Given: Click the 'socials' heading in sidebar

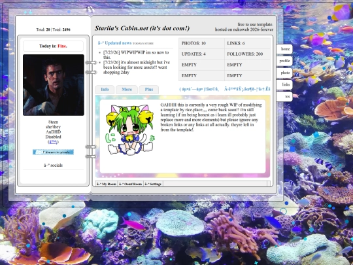Looking at the screenshot, I should click(x=53, y=165).
